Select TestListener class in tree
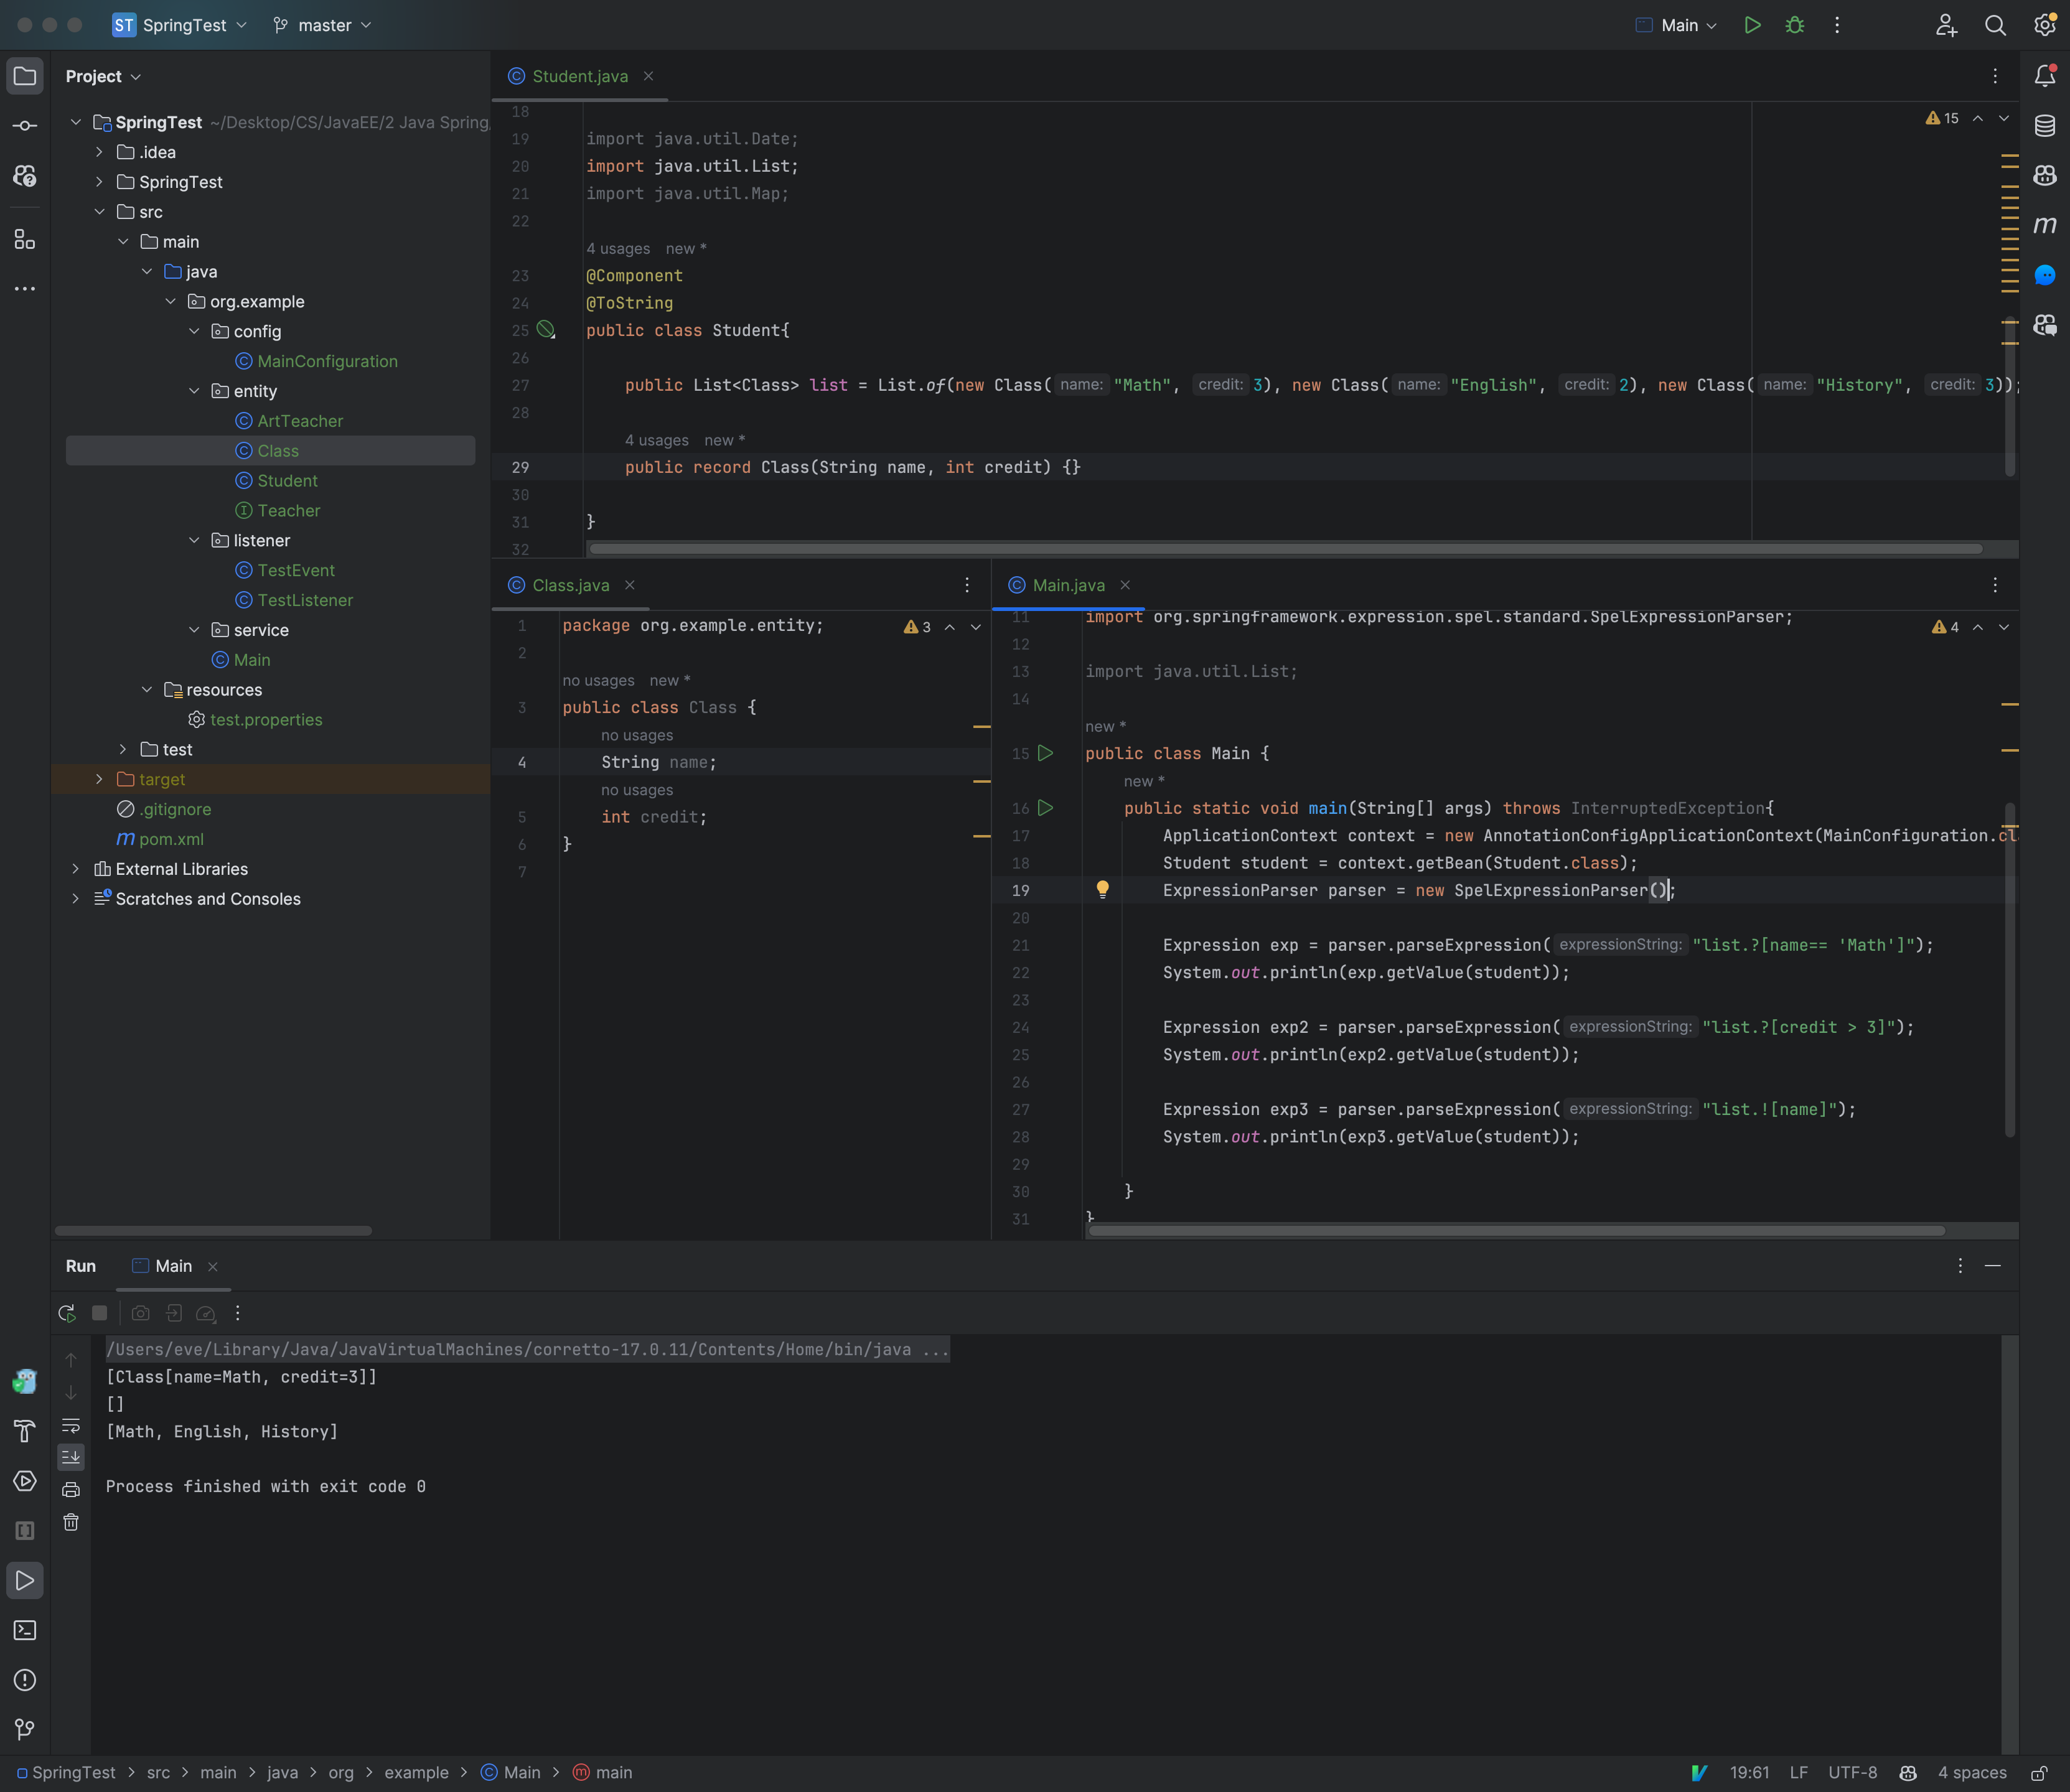The image size is (2070, 1792). [305, 600]
